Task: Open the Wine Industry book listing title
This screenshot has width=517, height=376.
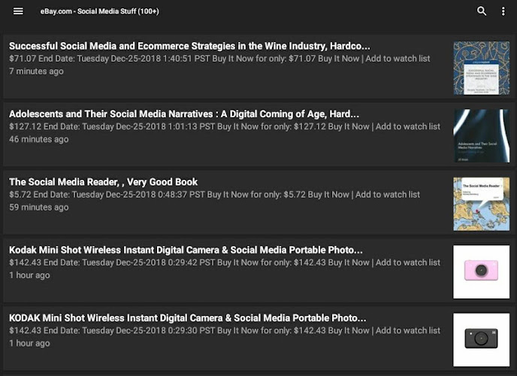Action: click(189, 46)
